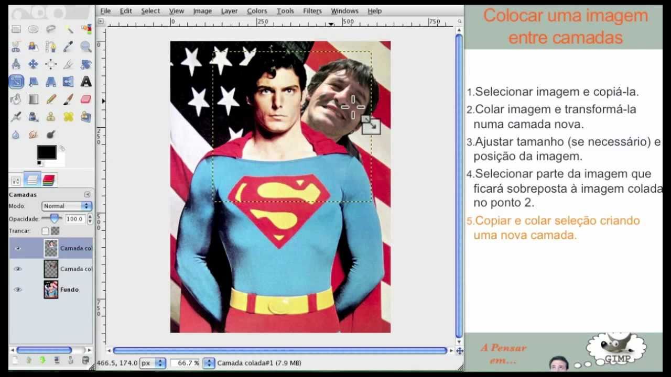This screenshot has height=377, width=671.
Task: Select the Perspective tool
Action: (51, 81)
